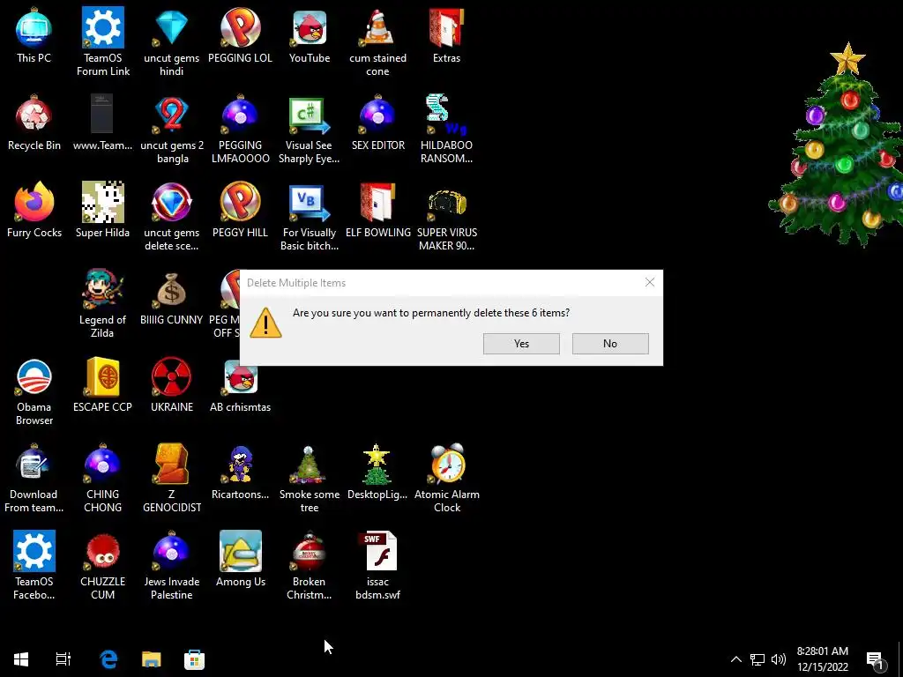Select the TeamOS Facebo... gear icon
This screenshot has width=903, height=677.
coord(34,565)
